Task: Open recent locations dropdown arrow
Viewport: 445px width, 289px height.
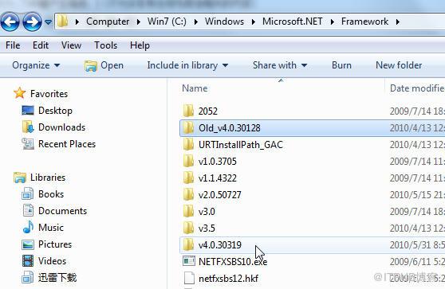Action: click(x=48, y=21)
